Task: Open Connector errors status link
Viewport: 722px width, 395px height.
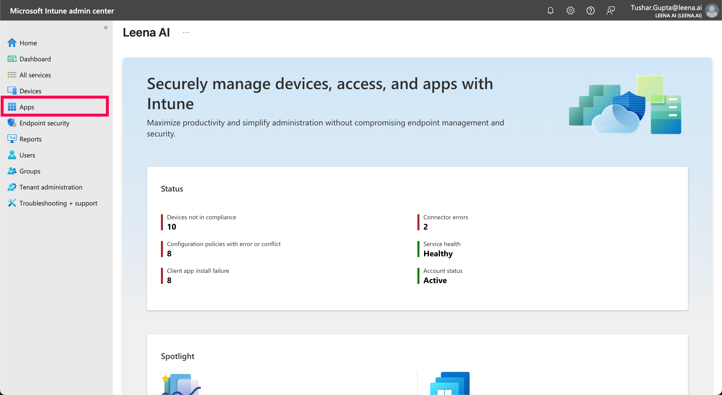Action: (x=445, y=222)
